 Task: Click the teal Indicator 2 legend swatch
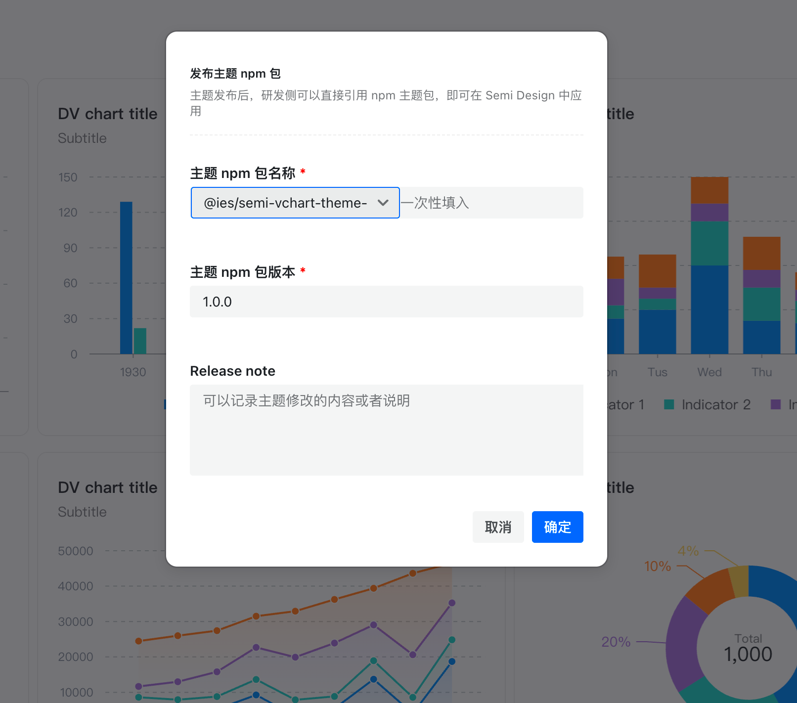(x=669, y=404)
